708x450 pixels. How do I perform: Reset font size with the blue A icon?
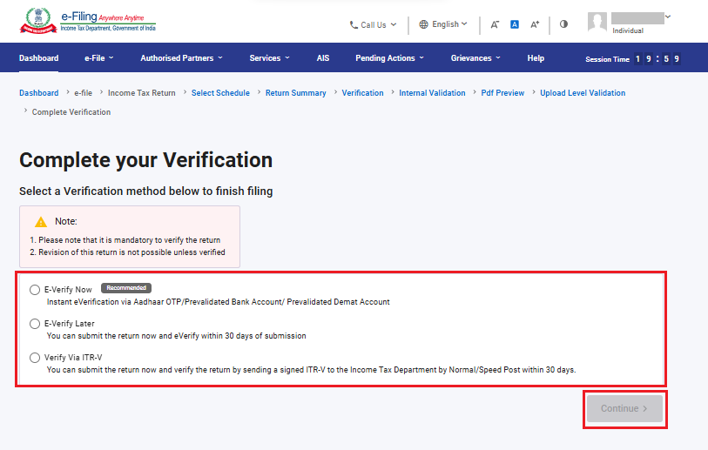(x=515, y=24)
